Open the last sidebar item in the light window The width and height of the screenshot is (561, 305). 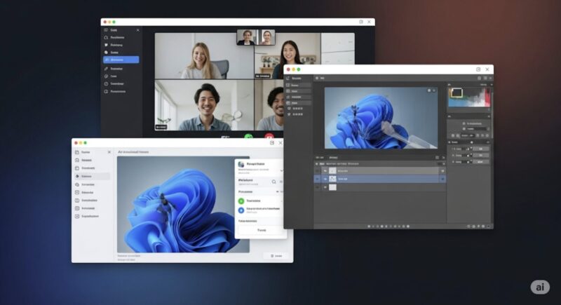[x=87, y=217]
